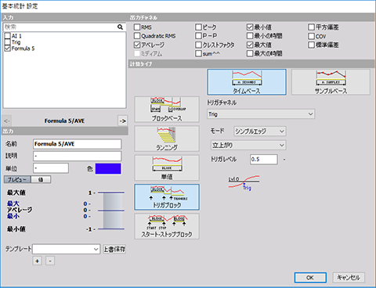Viewport: 376px width, 288px height.
Task: Enable the P-P checkbox
Action: [x=199, y=36]
